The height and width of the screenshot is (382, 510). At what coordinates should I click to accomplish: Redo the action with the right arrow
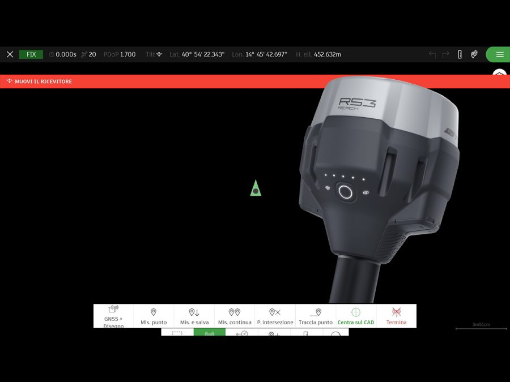pos(445,54)
